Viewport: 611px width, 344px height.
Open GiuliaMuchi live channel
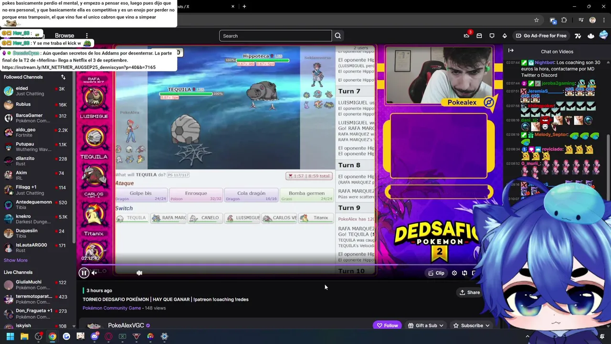click(37, 285)
